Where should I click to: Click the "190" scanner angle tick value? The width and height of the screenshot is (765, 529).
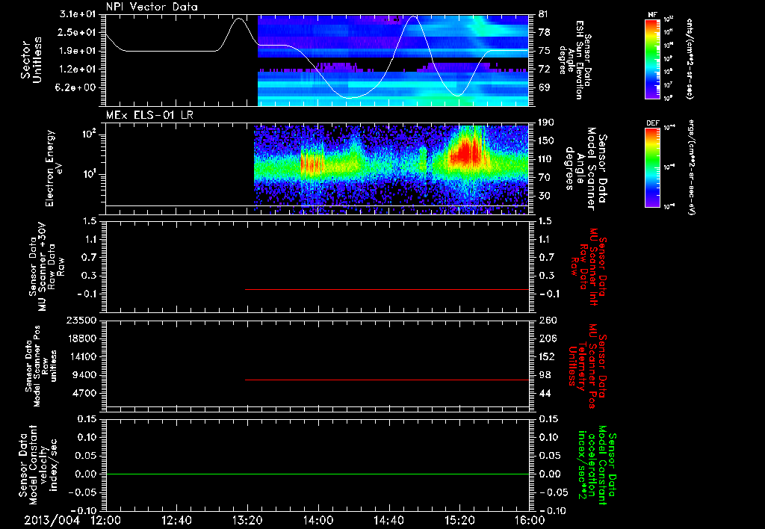click(546, 122)
